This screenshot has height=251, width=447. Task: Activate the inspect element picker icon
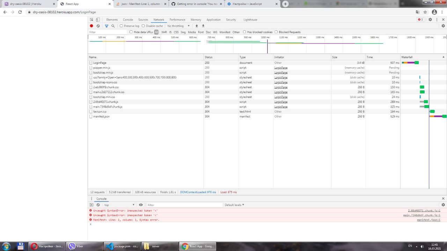(91, 20)
